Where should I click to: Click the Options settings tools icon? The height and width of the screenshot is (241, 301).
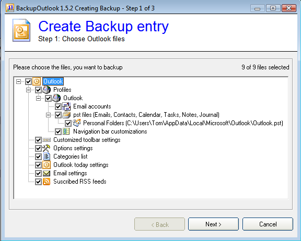47,148
